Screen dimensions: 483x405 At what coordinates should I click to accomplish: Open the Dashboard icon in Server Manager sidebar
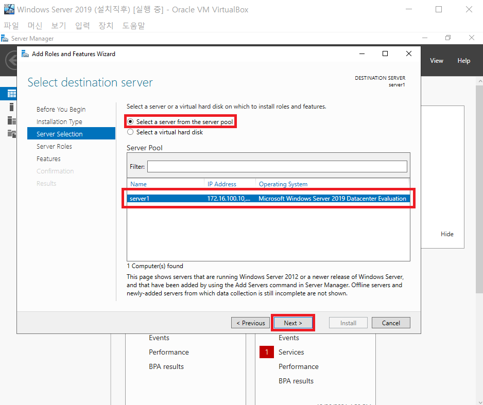11,94
